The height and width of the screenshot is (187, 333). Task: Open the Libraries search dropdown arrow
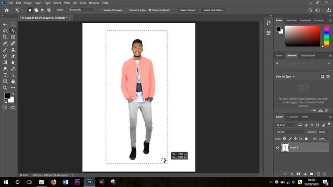pos(329,63)
